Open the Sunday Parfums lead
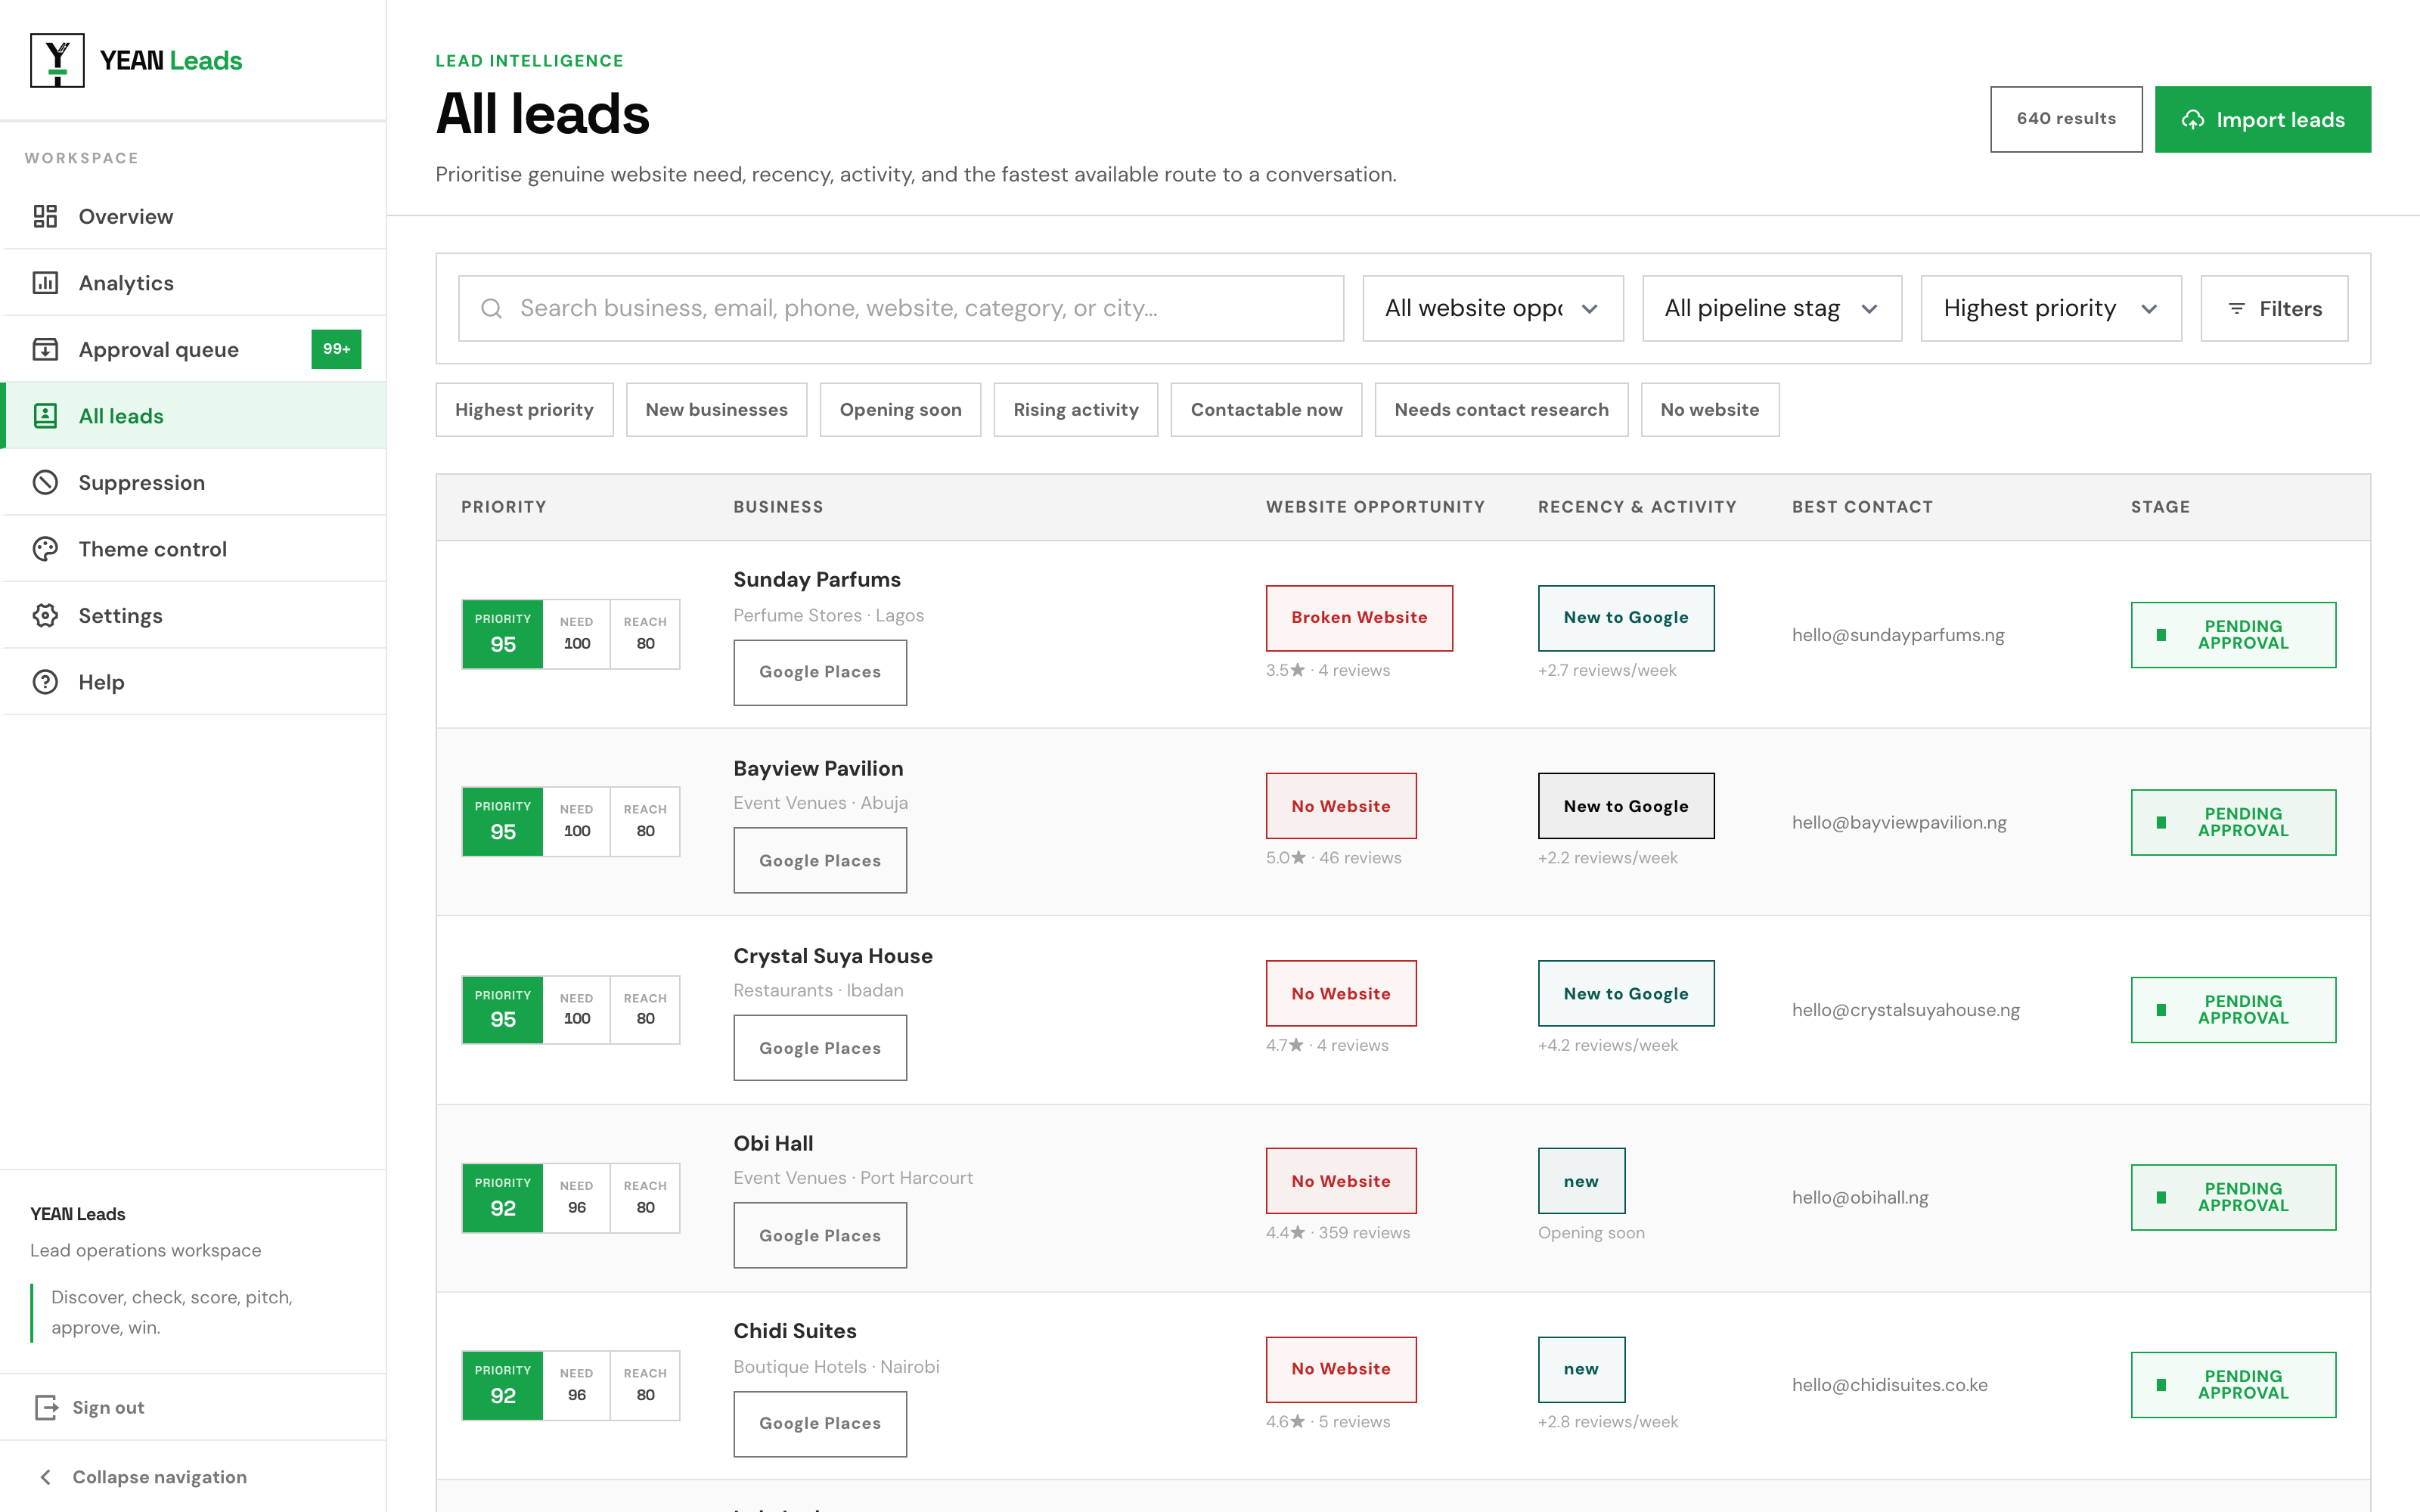 [817, 580]
